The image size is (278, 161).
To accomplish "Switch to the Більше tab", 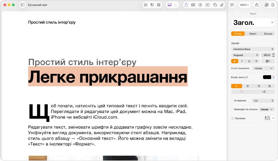I will [268, 34].
